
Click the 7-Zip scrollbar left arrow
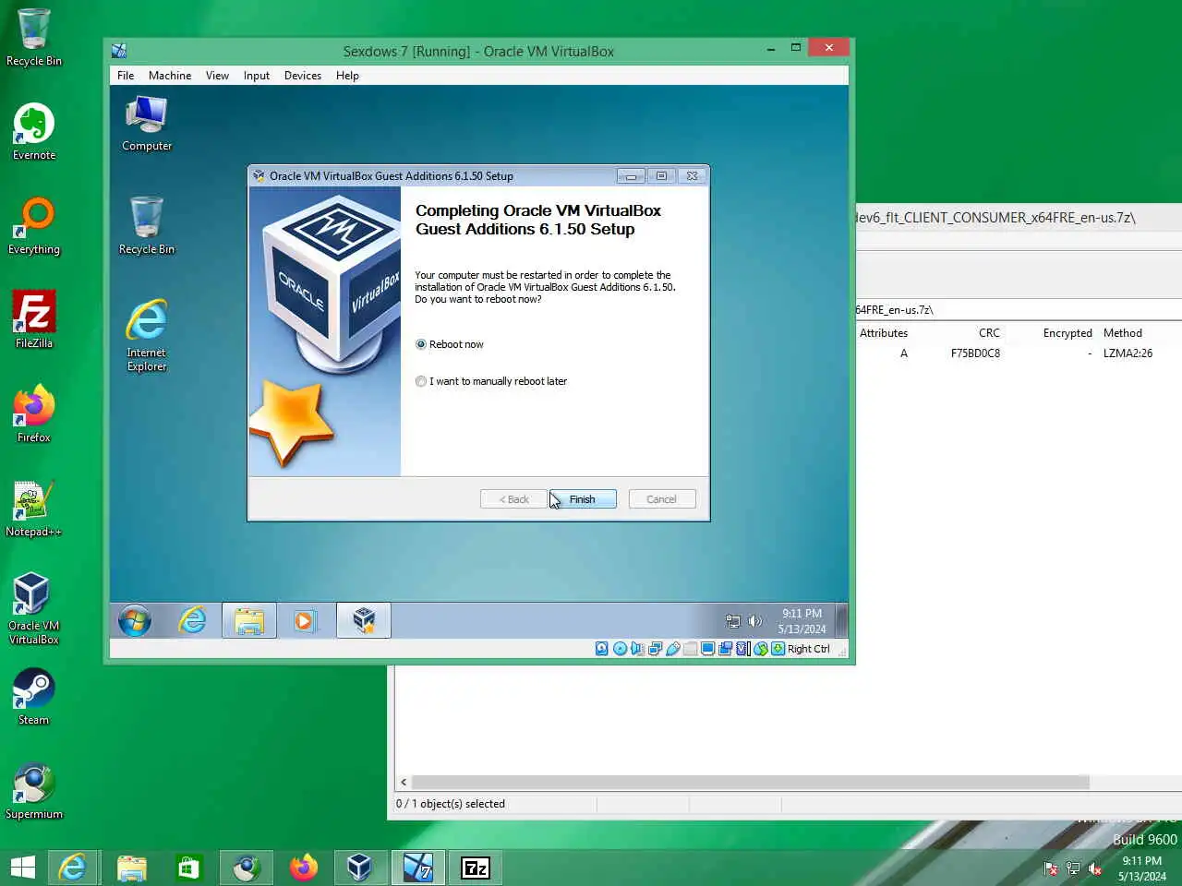[x=404, y=782]
